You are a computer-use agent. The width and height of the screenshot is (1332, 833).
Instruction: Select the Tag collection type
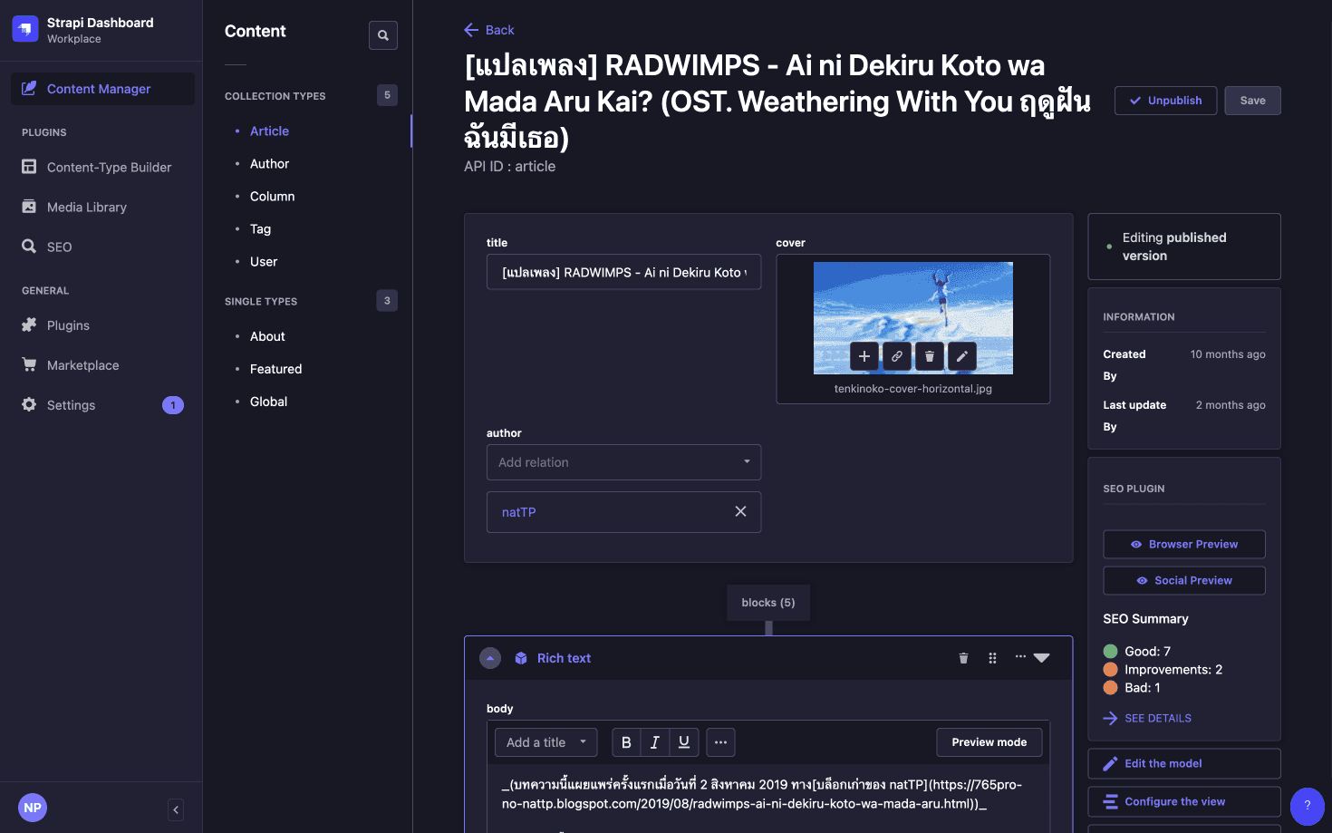coord(260,229)
